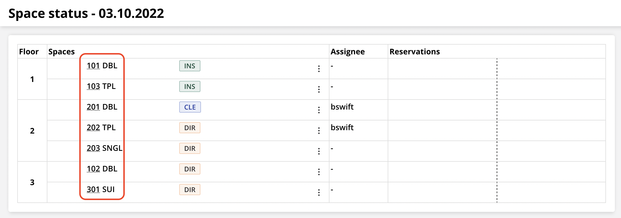Open the 301 SUI space link
621x218 pixels.
93,190
